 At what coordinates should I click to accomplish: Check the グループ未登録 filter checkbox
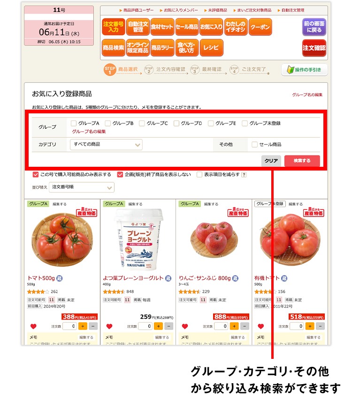pos(245,123)
